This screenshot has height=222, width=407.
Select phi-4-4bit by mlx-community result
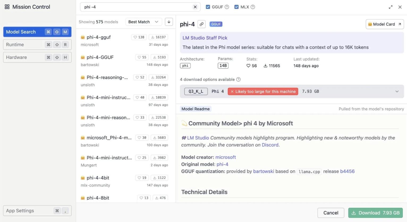tap(124, 181)
